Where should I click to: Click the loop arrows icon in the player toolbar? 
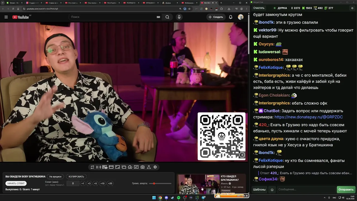92,167
